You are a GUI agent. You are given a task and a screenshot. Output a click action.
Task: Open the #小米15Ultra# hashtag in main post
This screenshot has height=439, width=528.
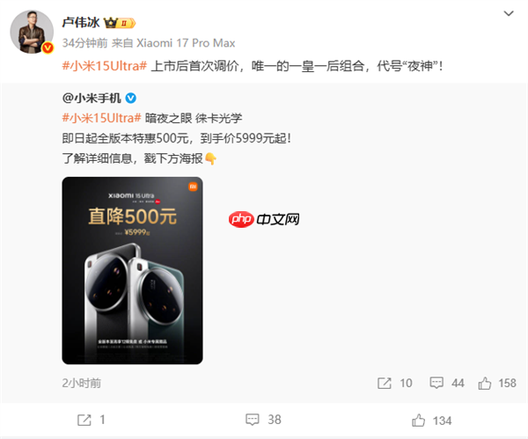(x=105, y=66)
